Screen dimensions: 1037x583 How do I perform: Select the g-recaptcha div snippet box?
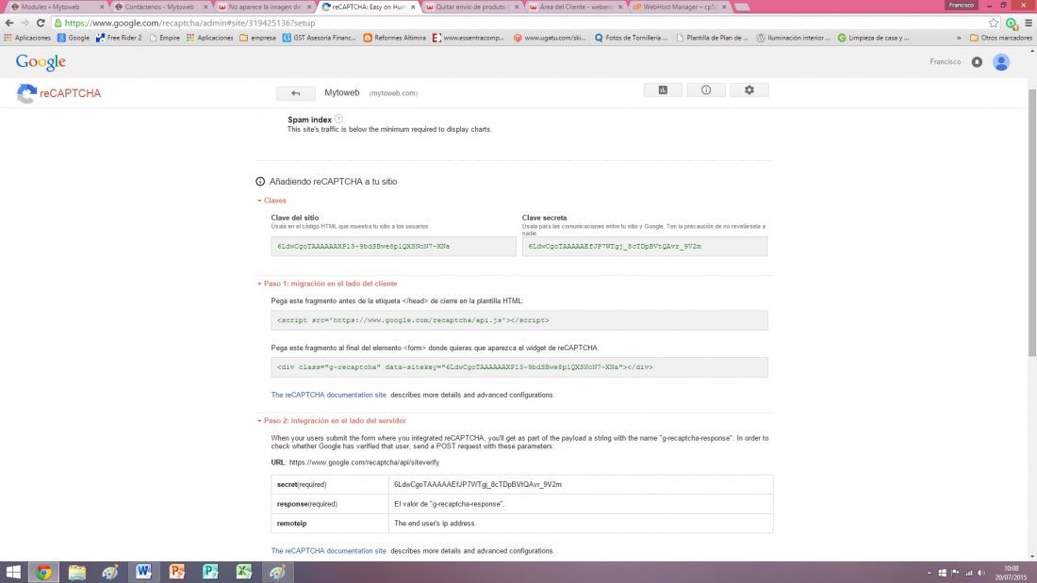519,367
